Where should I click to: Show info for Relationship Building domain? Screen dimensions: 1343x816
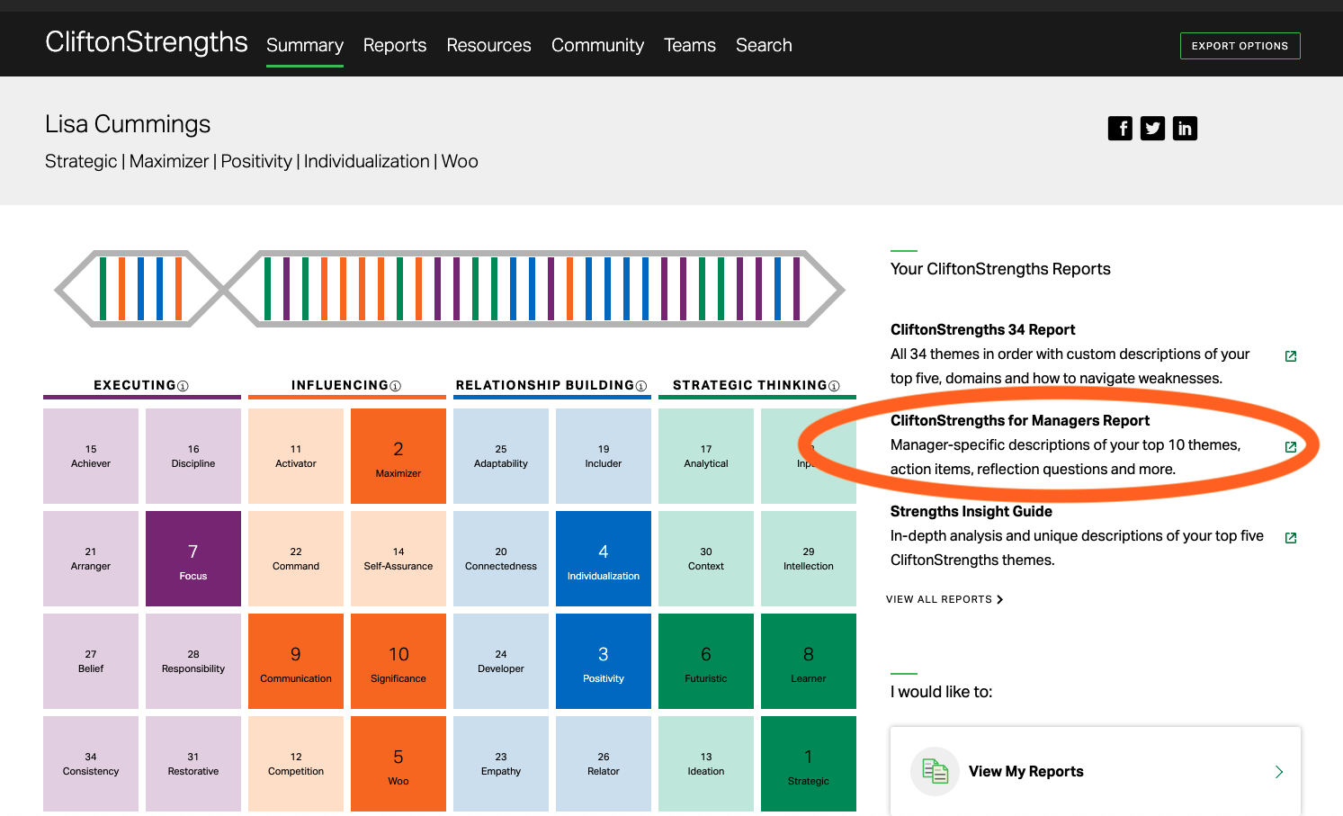point(641,386)
